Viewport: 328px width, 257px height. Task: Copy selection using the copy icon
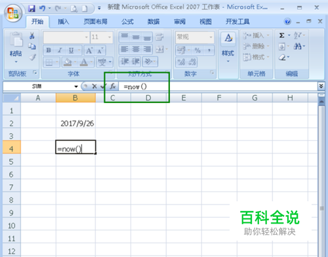32,46
